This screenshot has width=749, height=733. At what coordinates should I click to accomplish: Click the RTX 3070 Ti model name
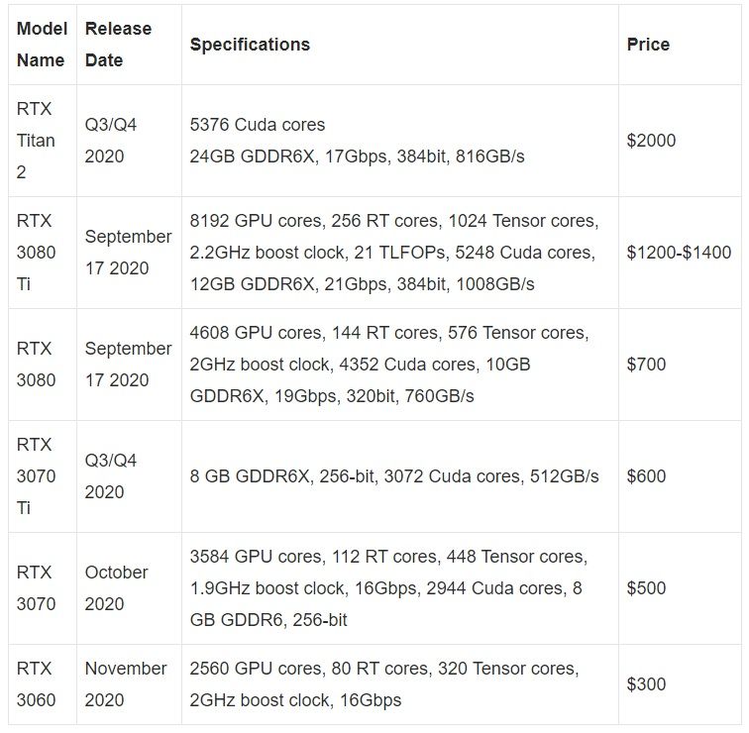pos(36,476)
